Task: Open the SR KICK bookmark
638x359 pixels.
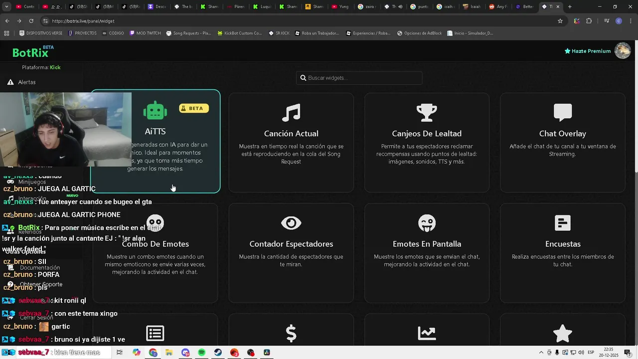Action: [x=279, y=33]
